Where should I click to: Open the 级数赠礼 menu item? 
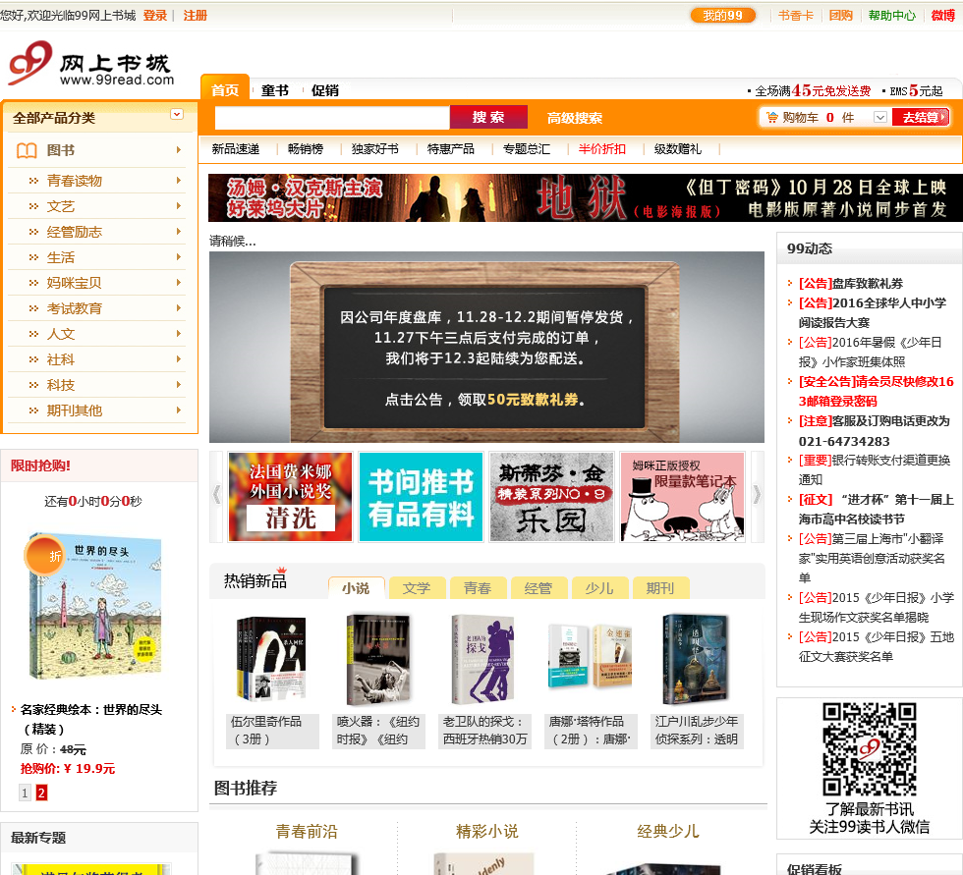click(678, 148)
